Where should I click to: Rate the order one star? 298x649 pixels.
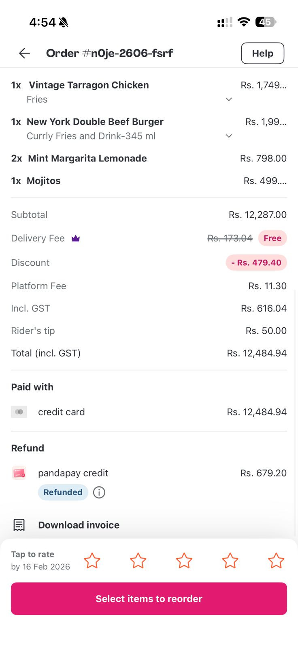coord(92,561)
